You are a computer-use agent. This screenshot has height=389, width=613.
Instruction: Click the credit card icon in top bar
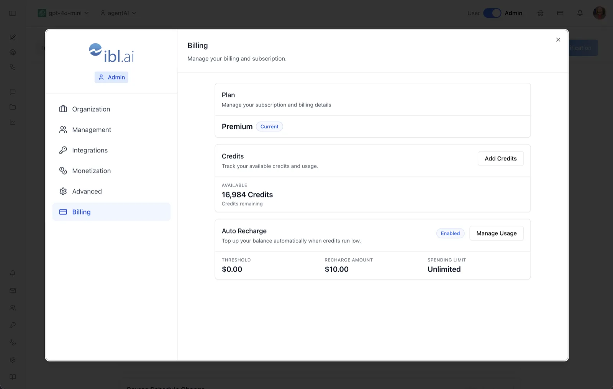point(560,13)
